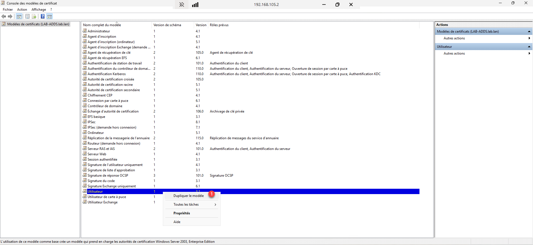Choose Dupliquer le modèle from context menu
Image resolution: width=533 pixels, height=245 pixels.
coord(188,196)
